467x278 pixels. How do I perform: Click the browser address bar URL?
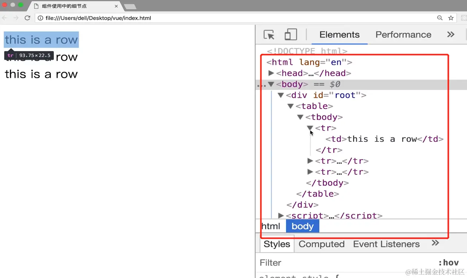point(98,18)
